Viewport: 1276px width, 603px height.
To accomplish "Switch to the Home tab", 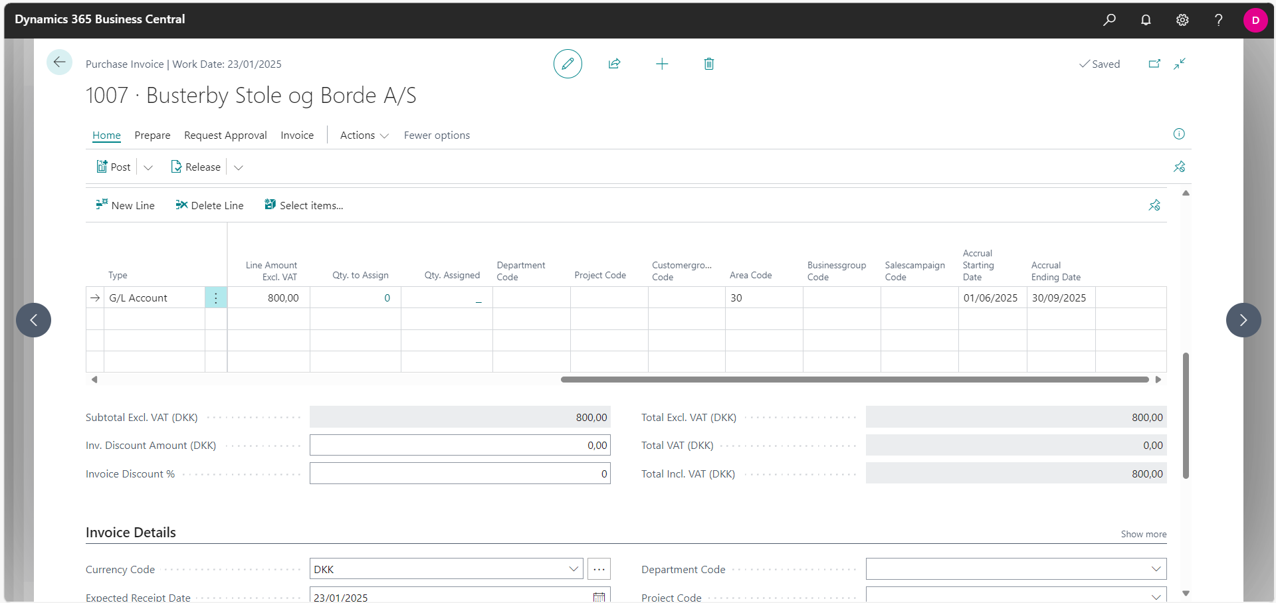I will point(106,135).
